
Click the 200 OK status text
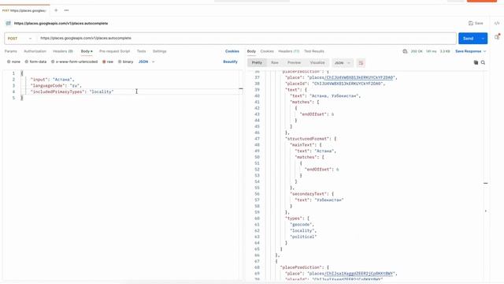tap(417, 51)
